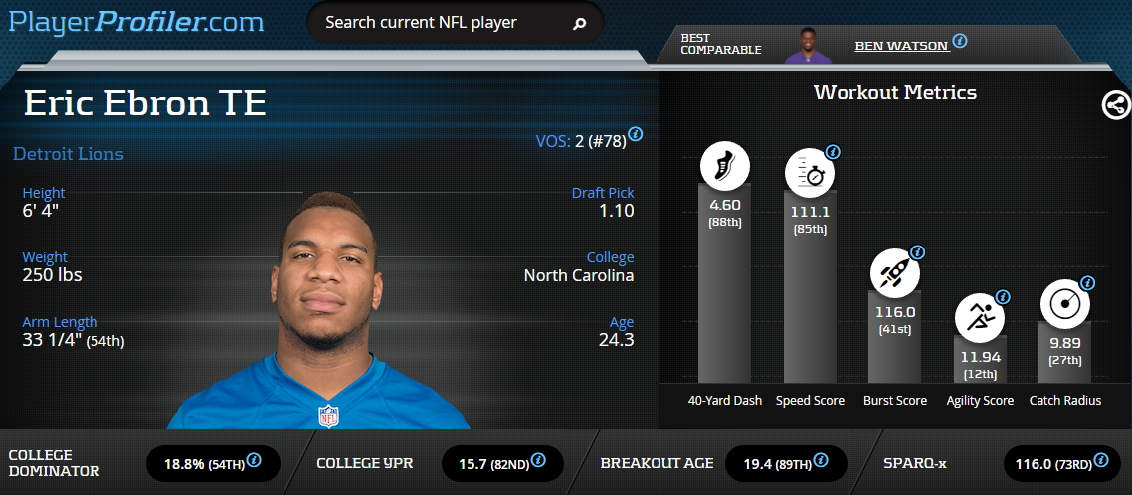1132x495 pixels.
Task: Click Ben Watson's thumbnail photo
Action: coord(809,46)
